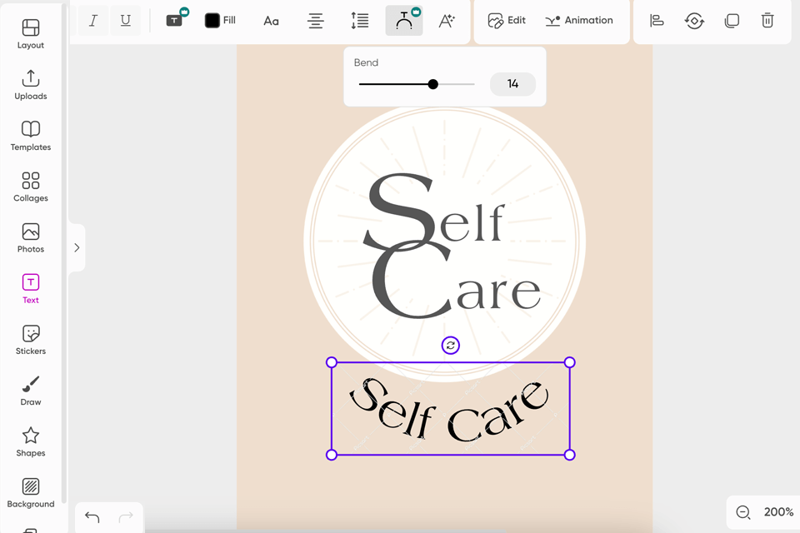Undo the last action
The image size is (800, 533).
[92, 517]
